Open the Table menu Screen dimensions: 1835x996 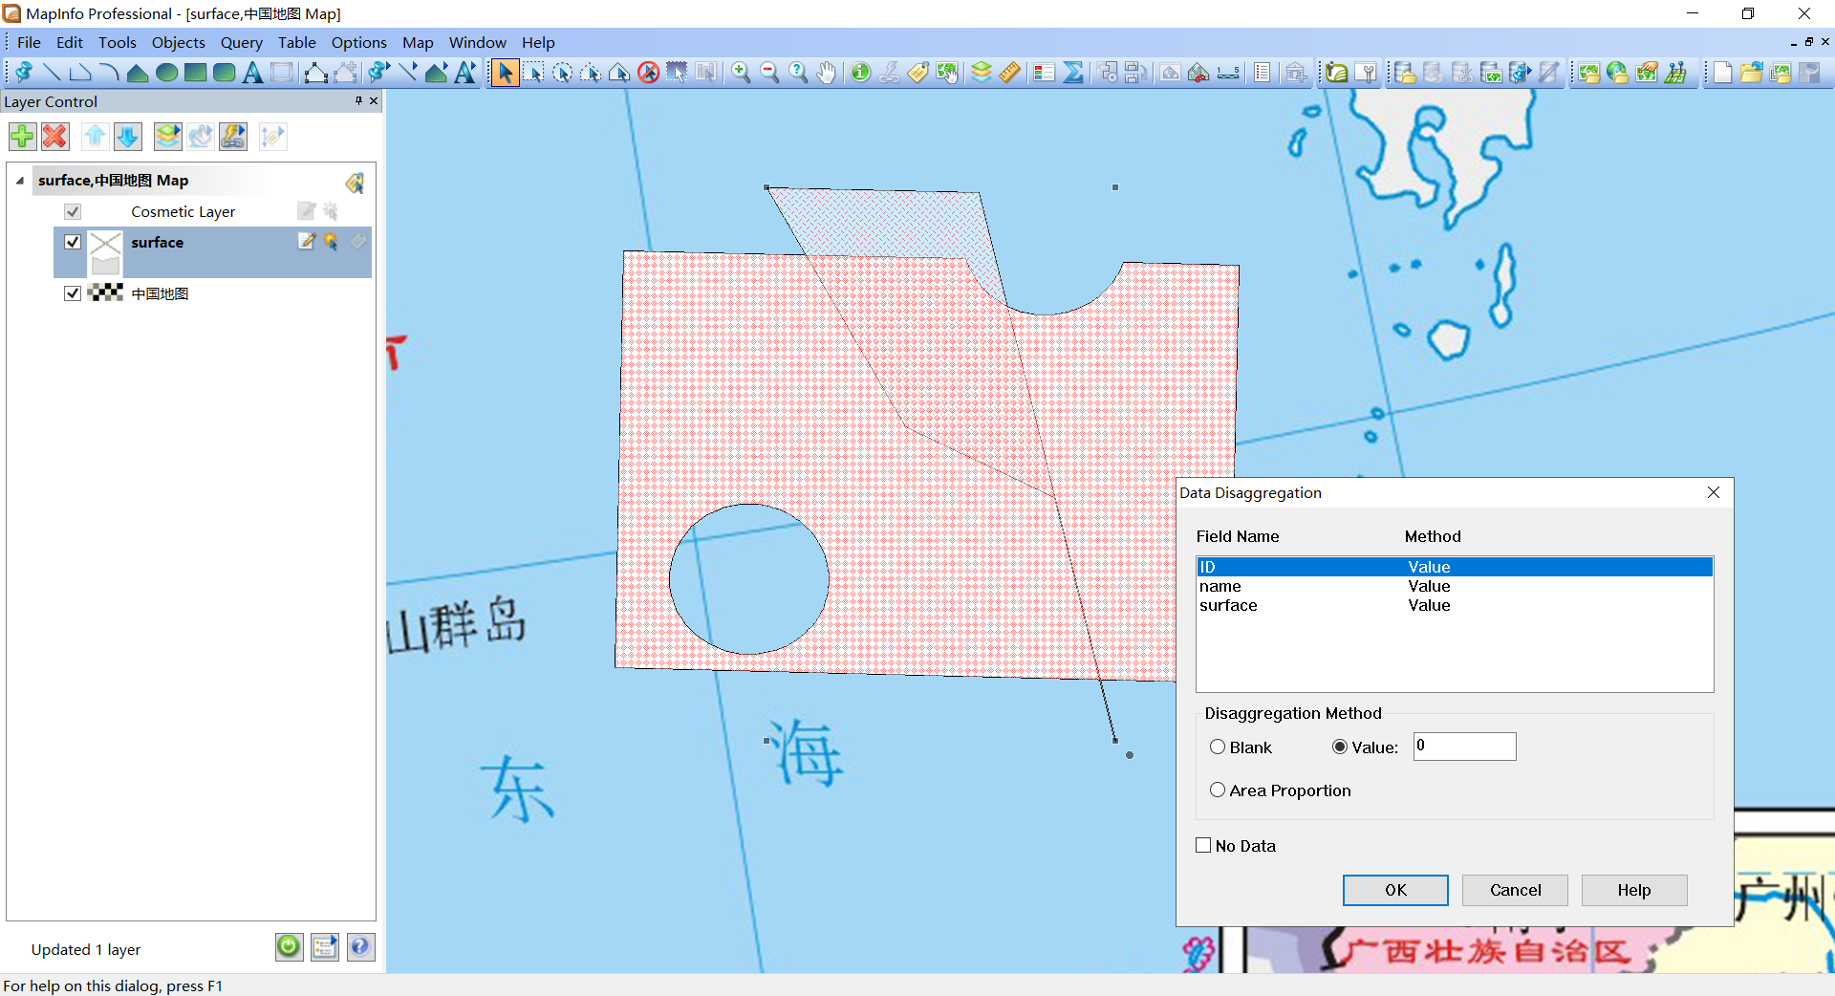pos(297,42)
